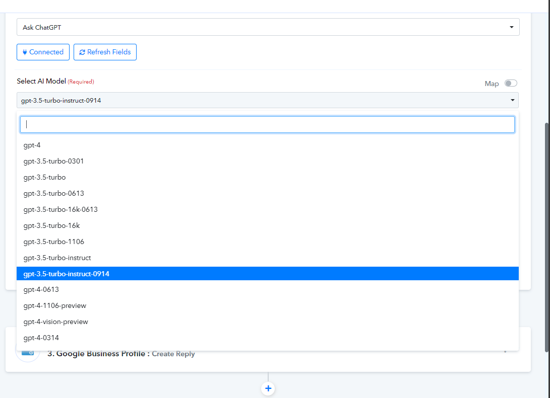Select gpt-4-0314 model
This screenshot has height=398, width=550.
pyautogui.click(x=268, y=338)
